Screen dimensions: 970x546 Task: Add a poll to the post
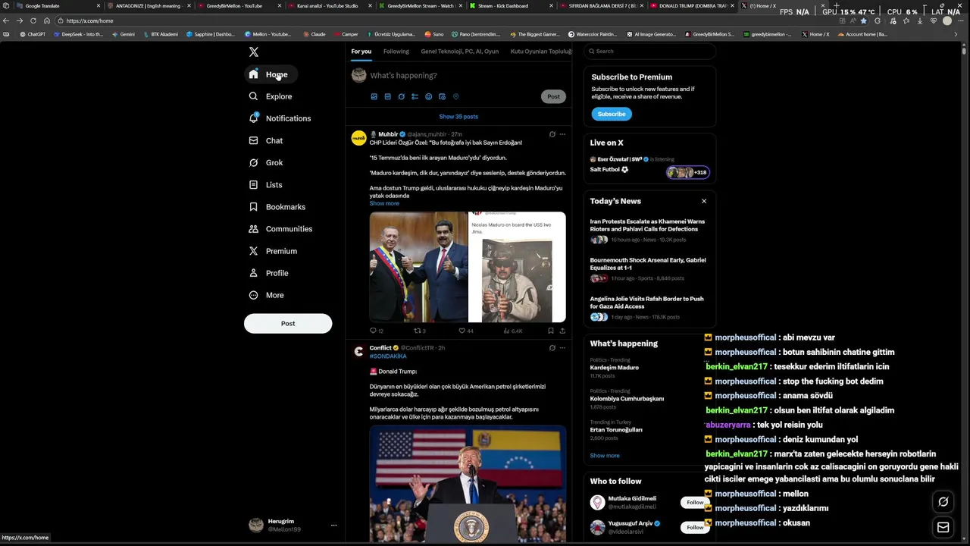(415, 96)
